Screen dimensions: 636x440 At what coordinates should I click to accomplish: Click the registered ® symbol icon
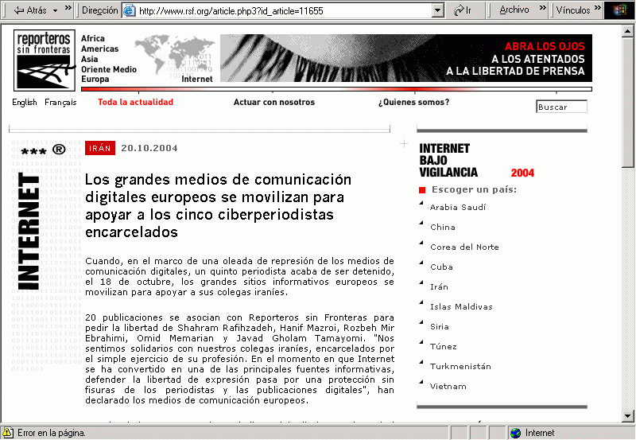click(59, 150)
